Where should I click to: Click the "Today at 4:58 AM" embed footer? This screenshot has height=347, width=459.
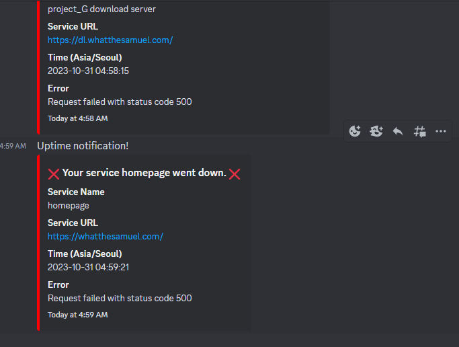pos(78,118)
